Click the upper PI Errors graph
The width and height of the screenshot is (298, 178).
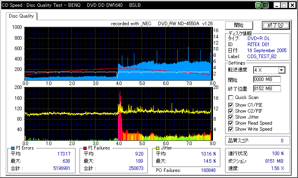(118, 54)
